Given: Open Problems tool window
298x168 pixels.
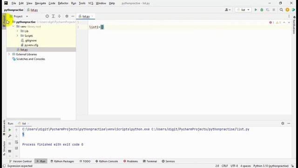Looking at the screenshot, I should coord(130,161).
